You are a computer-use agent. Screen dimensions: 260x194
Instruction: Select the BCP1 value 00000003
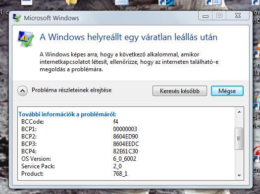pos(125,129)
